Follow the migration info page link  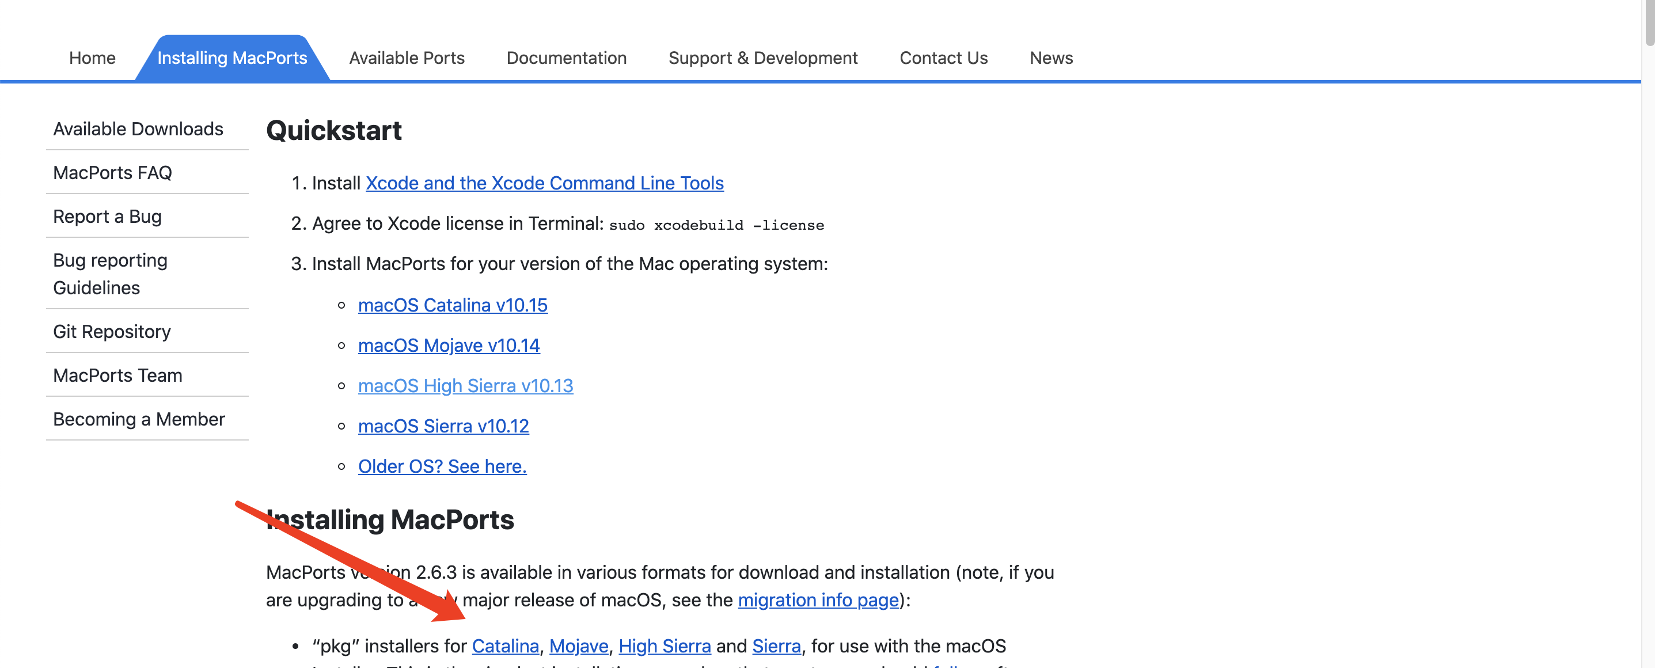tap(818, 600)
